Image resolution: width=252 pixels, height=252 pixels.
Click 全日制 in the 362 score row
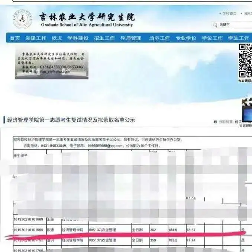click(x=137, y=230)
